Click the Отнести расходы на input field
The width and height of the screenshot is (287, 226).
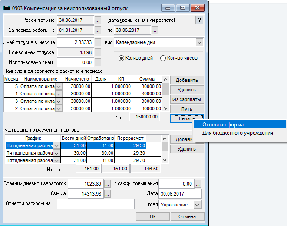pos(96,204)
